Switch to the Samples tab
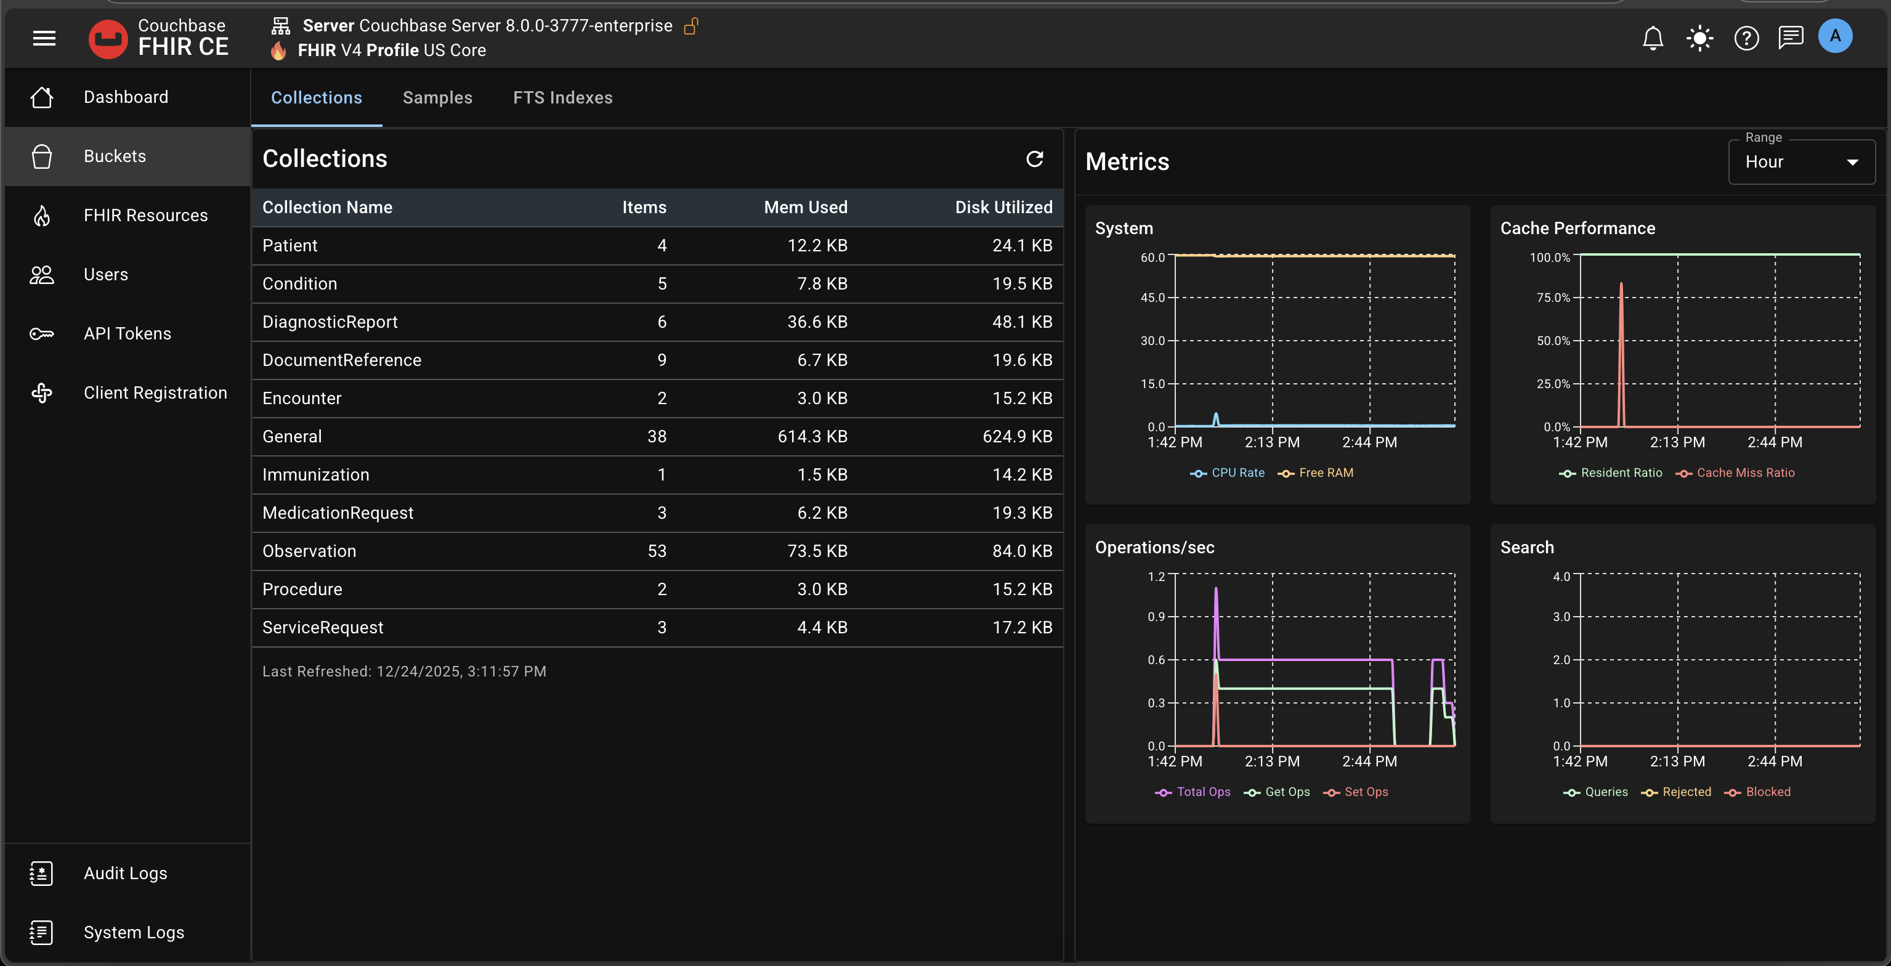1891x966 pixels. [x=437, y=97]
